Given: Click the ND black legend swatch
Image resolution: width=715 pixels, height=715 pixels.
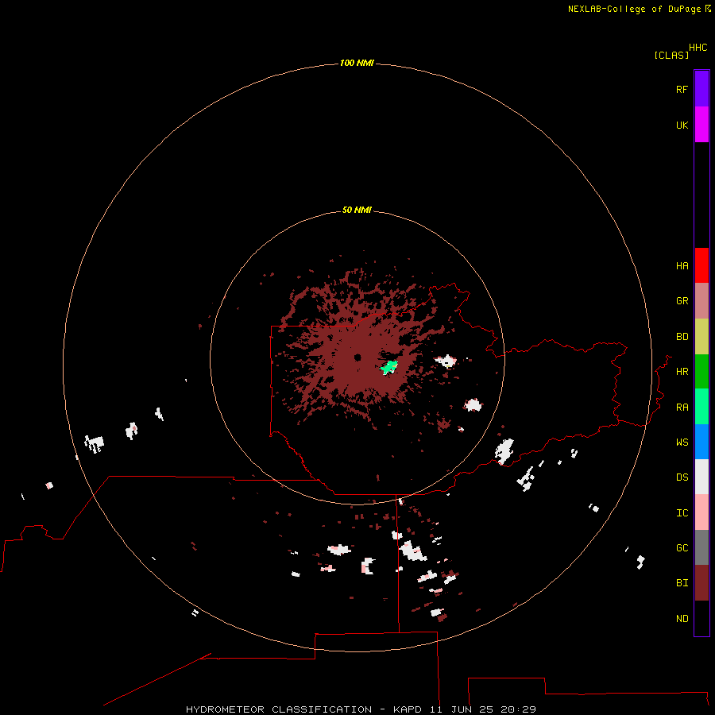Looking at the screenshot, I should click(x=701, y=618).
